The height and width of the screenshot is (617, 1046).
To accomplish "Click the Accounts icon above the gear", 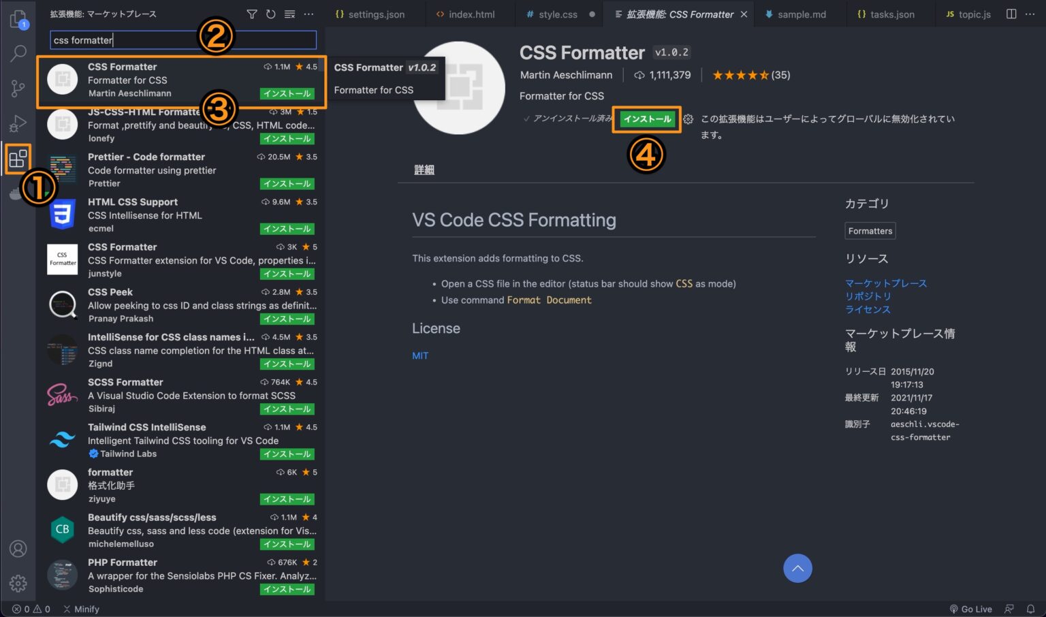I will pos(18,548).
